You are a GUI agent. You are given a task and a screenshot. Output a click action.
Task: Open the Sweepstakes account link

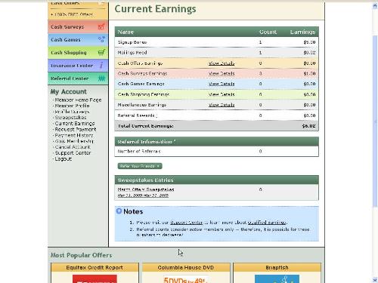pyautogui.click(x=70, y=118)
